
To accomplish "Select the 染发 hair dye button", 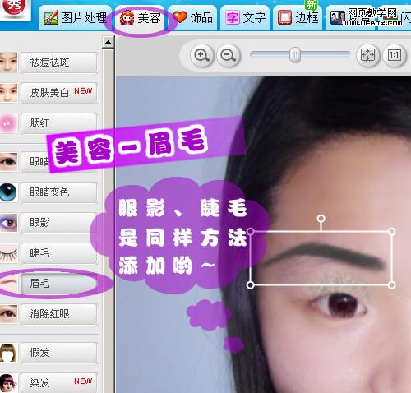I will pyautogui.click(x=59, y=383).
